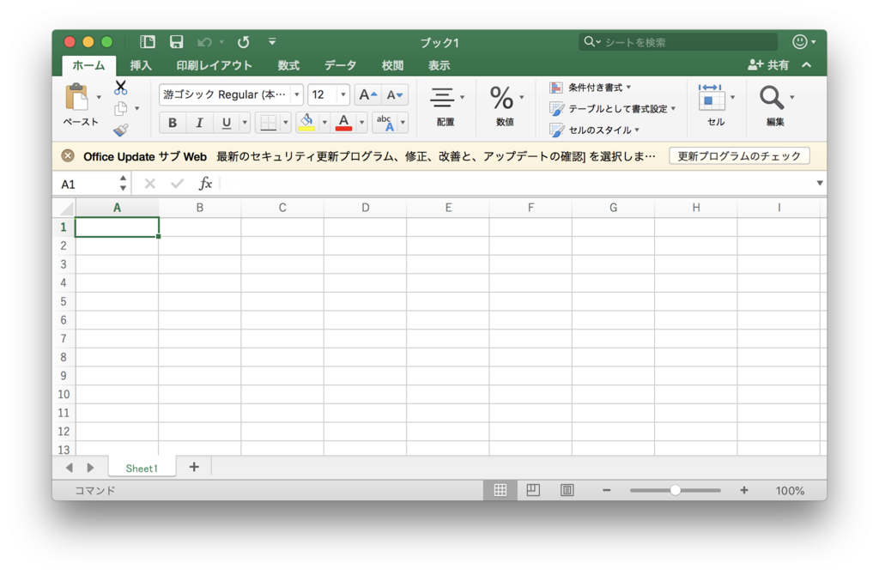Viewport: 879px width, 575px height.
Task: Open the customize quick access toolbar dropdown
Action: coord(272,41)
